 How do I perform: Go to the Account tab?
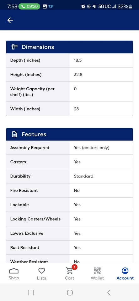[x=125, y=274]
